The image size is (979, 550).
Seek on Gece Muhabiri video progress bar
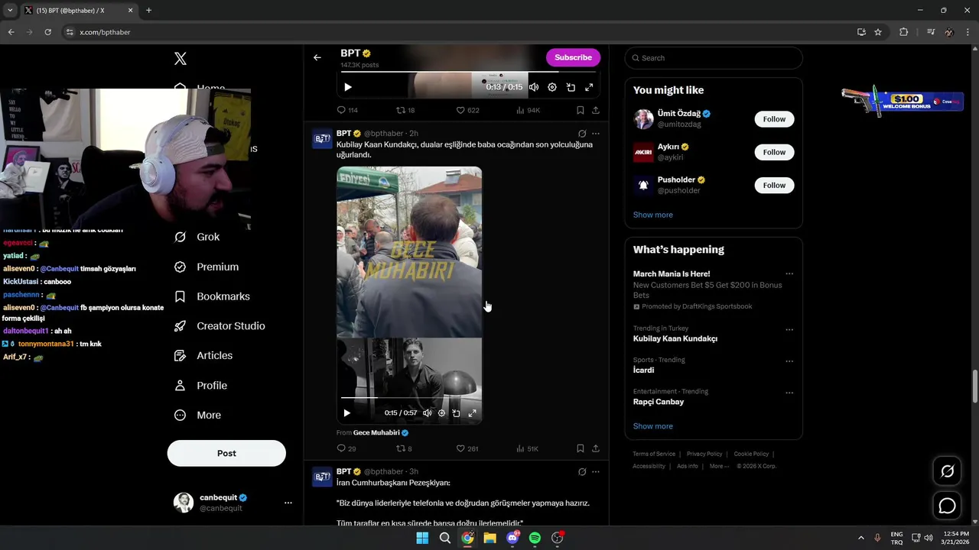(x=409, y=398)
